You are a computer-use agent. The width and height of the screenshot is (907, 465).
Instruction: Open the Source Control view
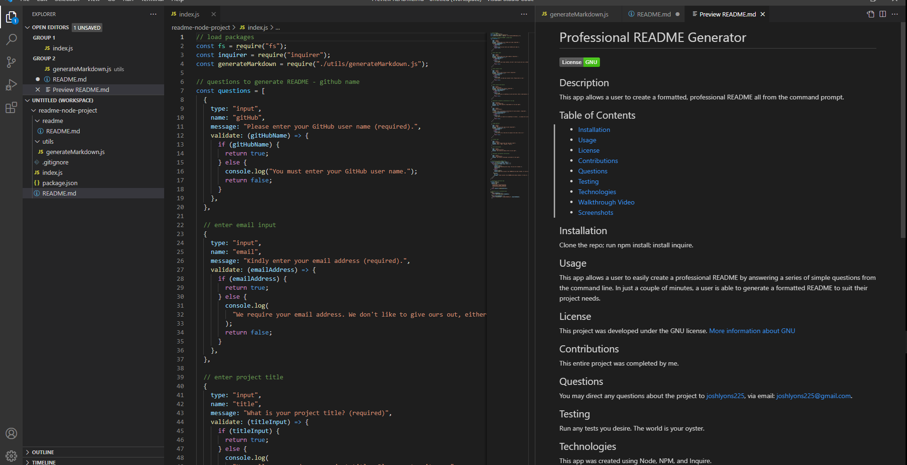pos(11,62)
